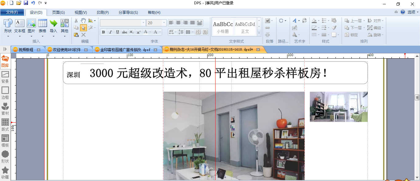
Task: Open the 版式 layout sidebar panel
Action: 5,125
